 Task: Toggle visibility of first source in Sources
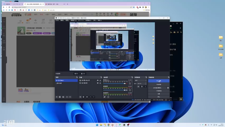coord(98,80)
